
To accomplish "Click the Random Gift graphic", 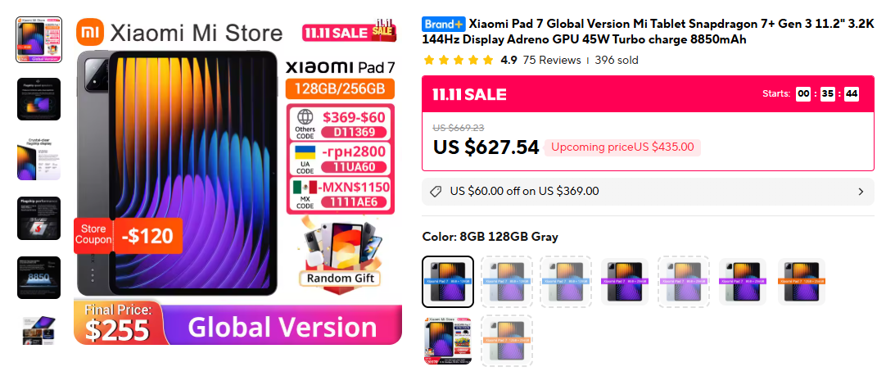I will [340, 253].
